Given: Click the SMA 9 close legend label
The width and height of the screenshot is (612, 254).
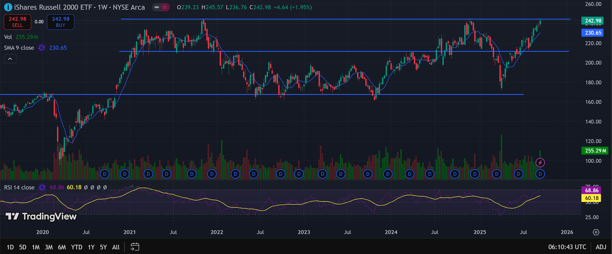Looking at the screenshot, I should [19, 48].
